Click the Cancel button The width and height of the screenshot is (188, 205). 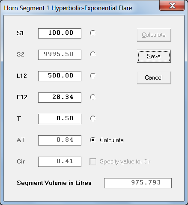point(154,77)
